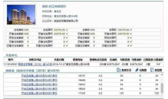Viewport: 168px width, 99px height.
Task: Click the 开盘日期 column header
Action: tap(59, 60)
